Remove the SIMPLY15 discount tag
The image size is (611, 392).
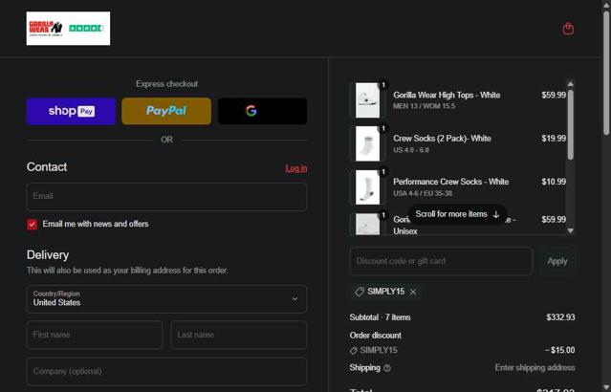tap(413, 292)
